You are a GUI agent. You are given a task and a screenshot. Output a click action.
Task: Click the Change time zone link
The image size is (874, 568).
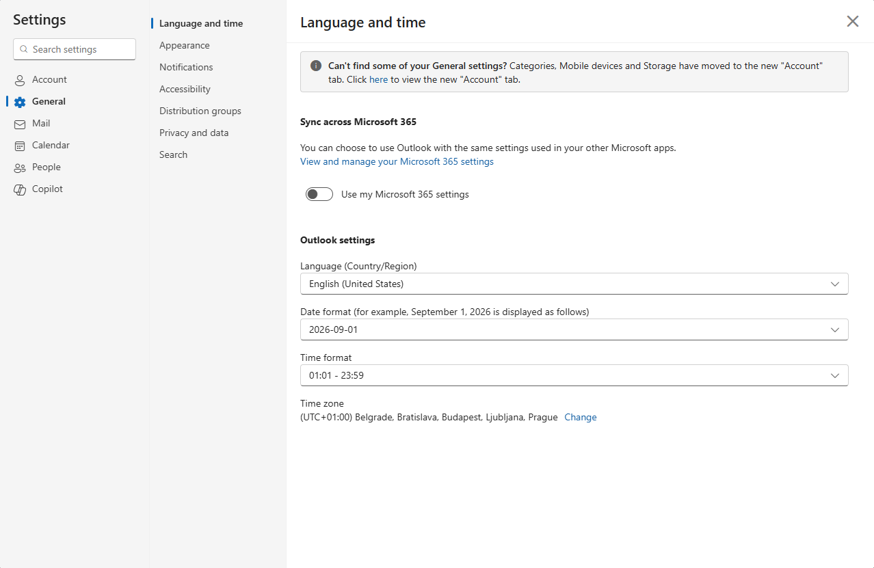tap(580, 417)
